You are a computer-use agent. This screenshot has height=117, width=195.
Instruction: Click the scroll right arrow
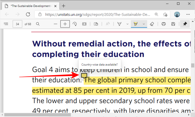pos(189,115)
